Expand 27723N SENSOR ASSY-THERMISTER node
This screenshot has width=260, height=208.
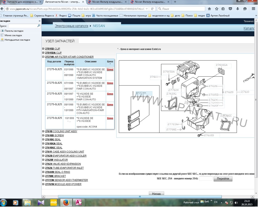pyautogui.click(x=43, y=180)
